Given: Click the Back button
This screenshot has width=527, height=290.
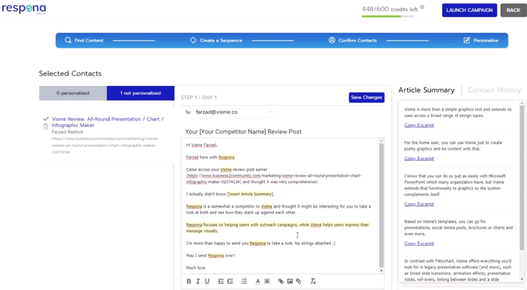Looking at the screenshot, I should [513, 10].
